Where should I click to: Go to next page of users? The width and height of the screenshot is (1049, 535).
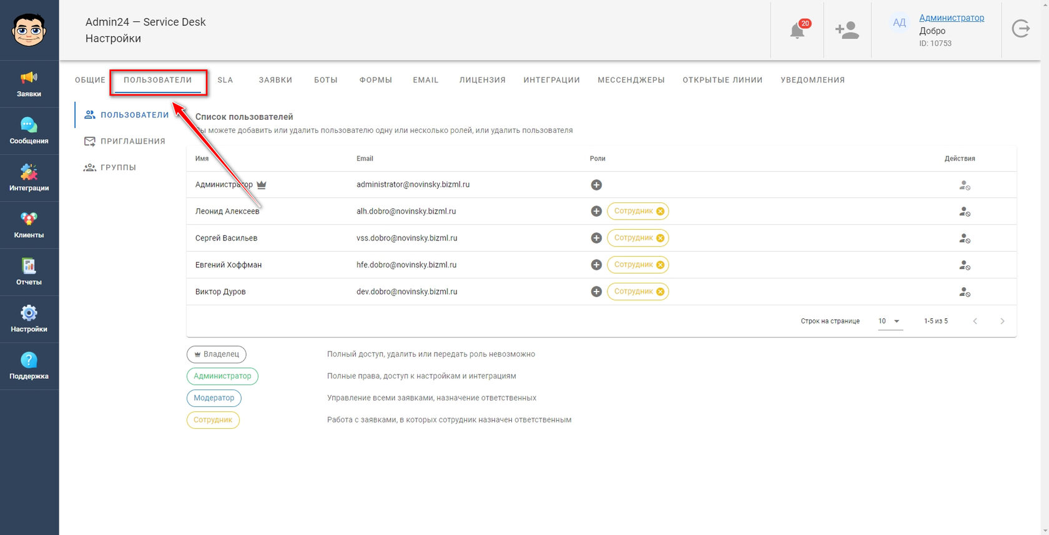click(x=1002, y=321)
